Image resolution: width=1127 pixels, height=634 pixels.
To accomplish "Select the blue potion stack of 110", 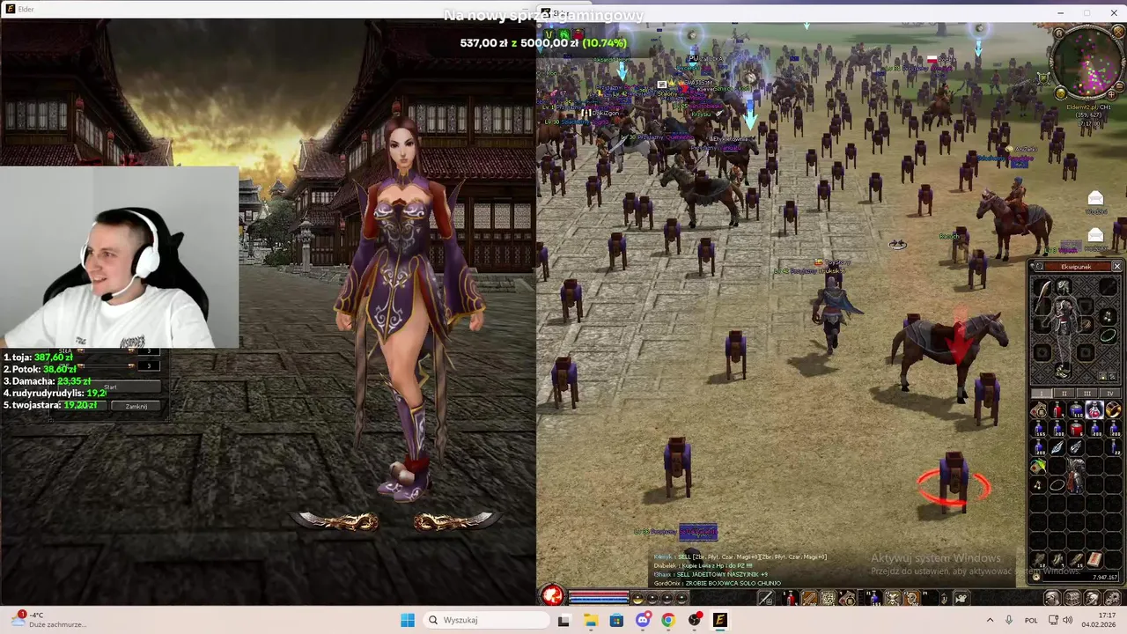I will click(x=1077, y=409).
